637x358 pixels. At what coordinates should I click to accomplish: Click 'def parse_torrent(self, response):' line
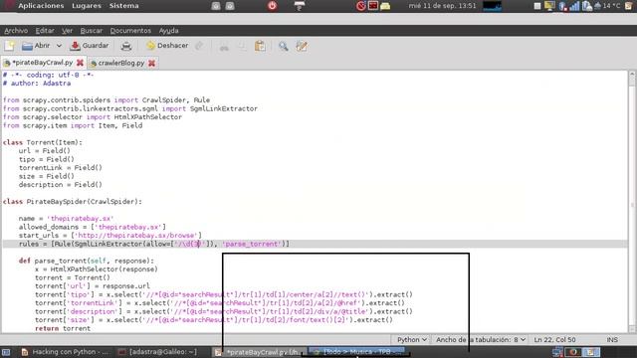87,261
